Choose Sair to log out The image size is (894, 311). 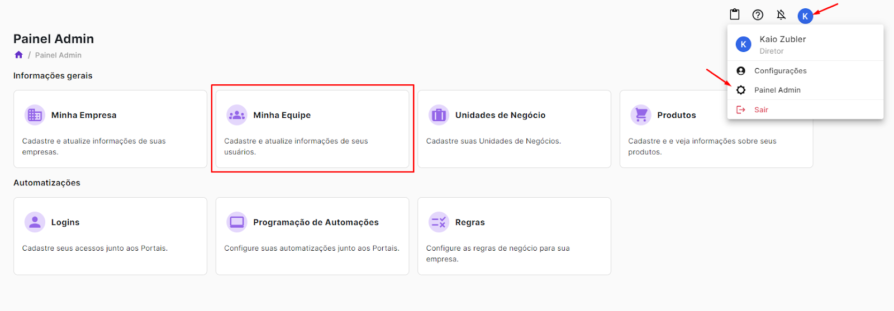click(x=761, y=110)
